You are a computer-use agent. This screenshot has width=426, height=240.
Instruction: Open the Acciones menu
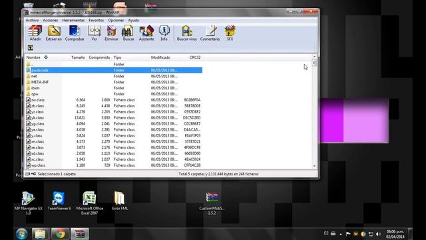tap(51, 21)
